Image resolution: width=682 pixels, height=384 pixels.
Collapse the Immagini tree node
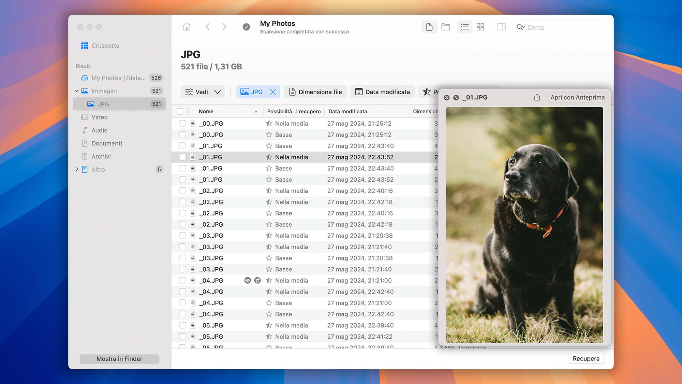(x=77, y=91)
